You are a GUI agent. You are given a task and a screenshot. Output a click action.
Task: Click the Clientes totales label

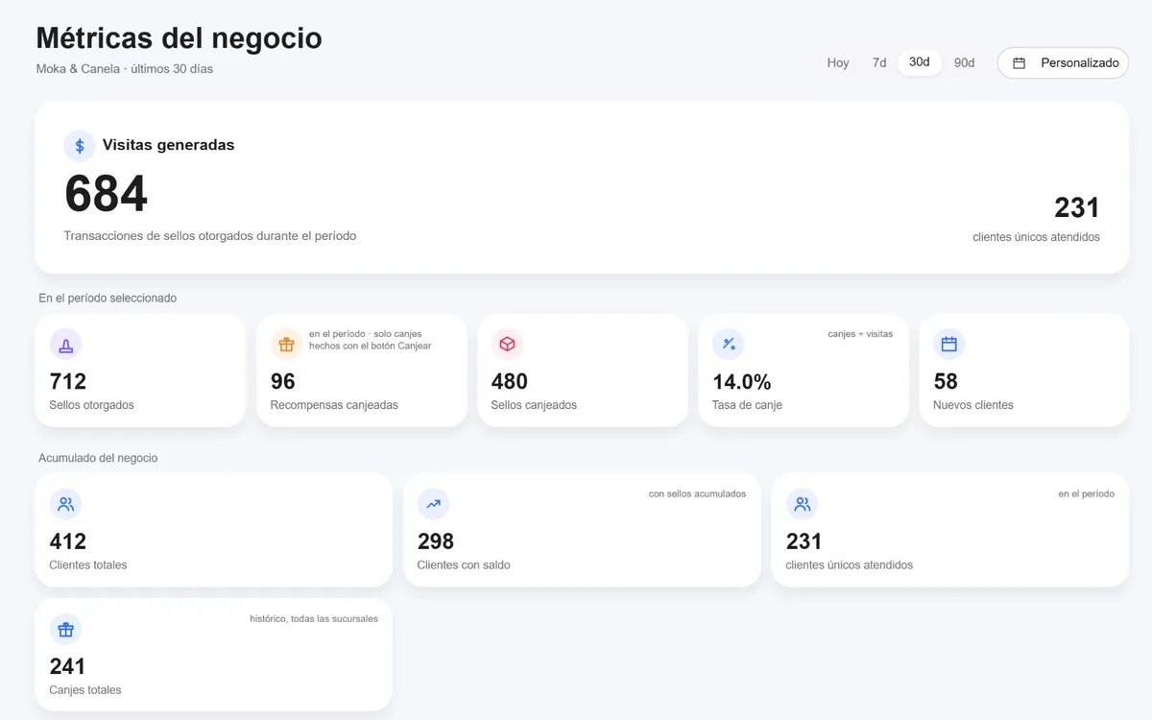(88, 565)
